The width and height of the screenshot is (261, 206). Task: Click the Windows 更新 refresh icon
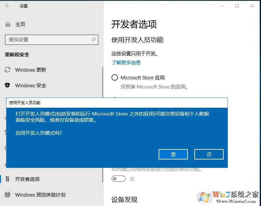click(x=7, y=70)
